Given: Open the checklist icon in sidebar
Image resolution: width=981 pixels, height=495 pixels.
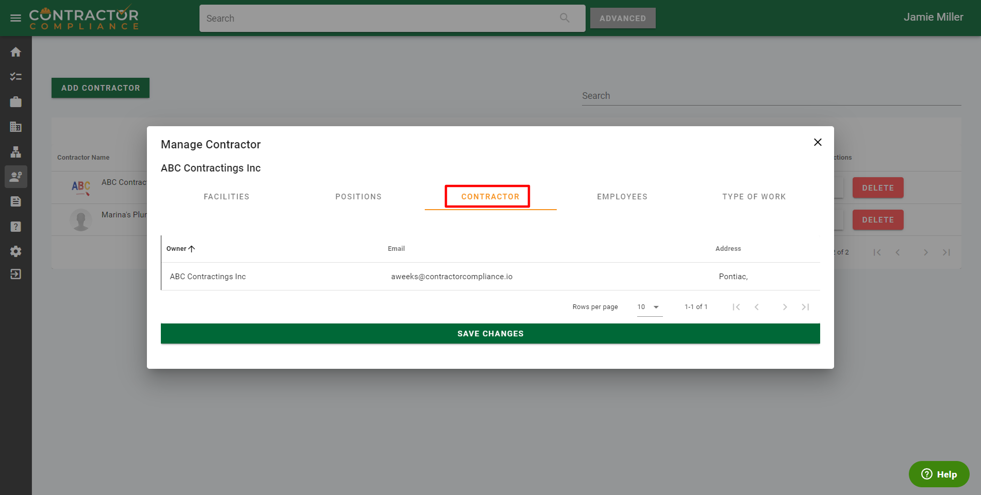Looking at the screenshot, I should [x=15, y=77].
